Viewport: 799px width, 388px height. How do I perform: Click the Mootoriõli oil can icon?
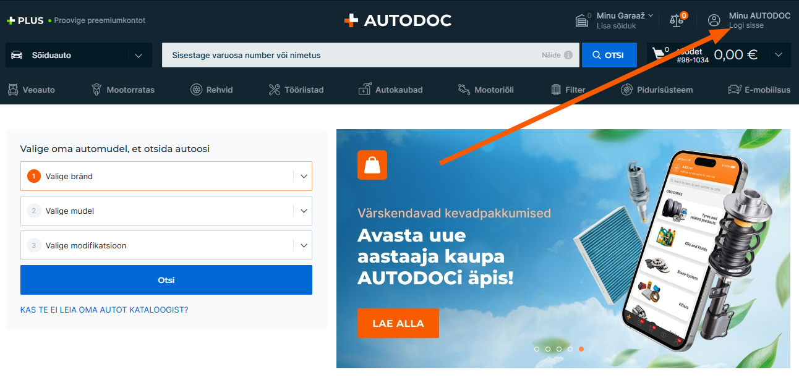coord(464,90)
